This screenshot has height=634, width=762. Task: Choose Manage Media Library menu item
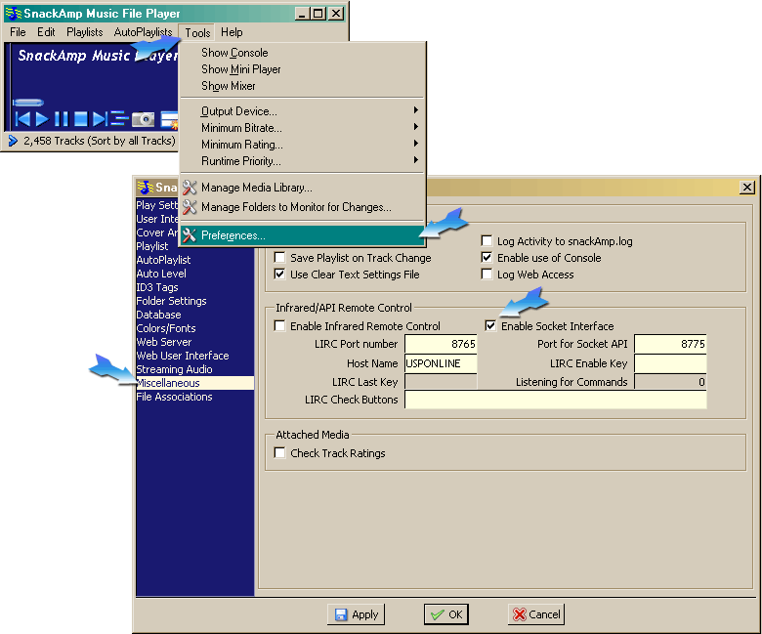[x=302, y=188]
